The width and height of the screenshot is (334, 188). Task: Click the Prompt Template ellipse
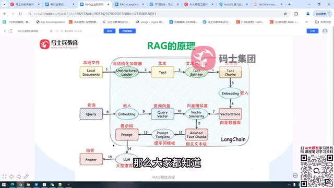point(162,135)
